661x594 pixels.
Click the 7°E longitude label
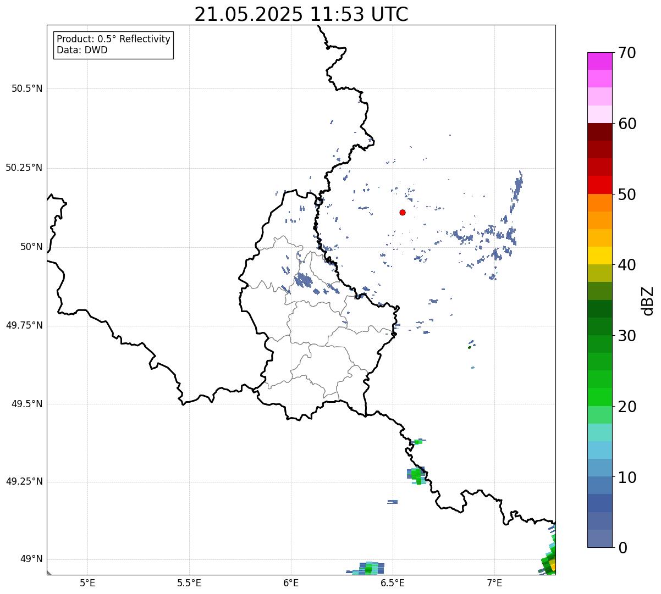coord(494,583)
